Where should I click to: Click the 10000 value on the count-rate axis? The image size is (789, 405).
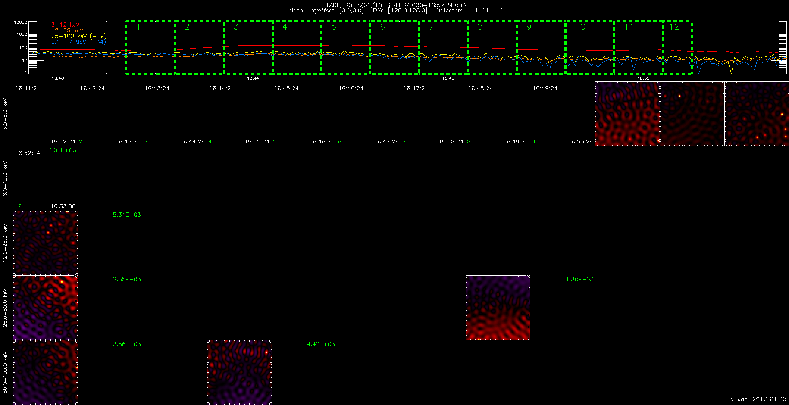tap(20, 22)
